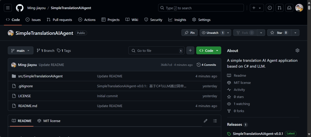Open the Pull requests tab
The width and height of the screenshot is (311, 137).
tap(59, 20)
